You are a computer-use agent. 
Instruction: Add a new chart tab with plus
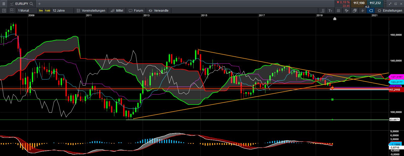tap(39, 4)
